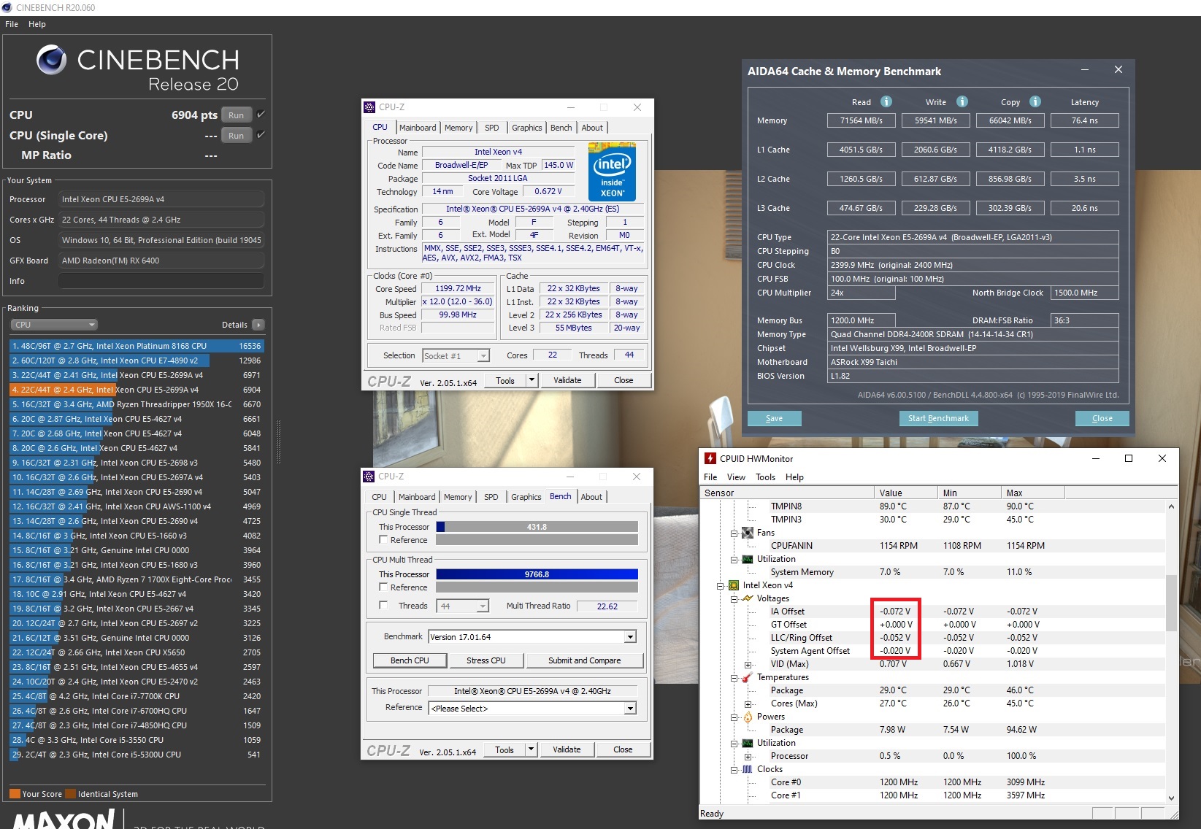Toggle checkmark beside CPU (Single Core) Run button
1201x829 pixels.
click(261, 135)
